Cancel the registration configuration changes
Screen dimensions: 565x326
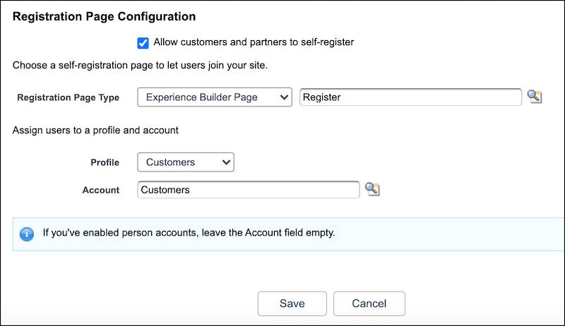(x=369, y=303)
